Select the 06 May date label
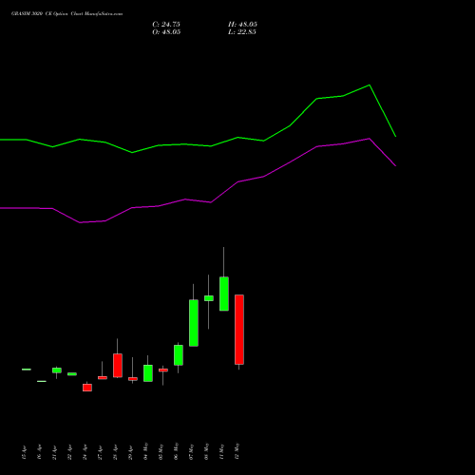The width and height of the screenshot is (475, 475). tap(176, 451)
